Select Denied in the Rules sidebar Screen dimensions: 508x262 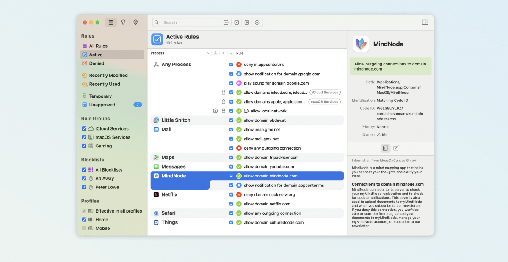pos(97,63)
